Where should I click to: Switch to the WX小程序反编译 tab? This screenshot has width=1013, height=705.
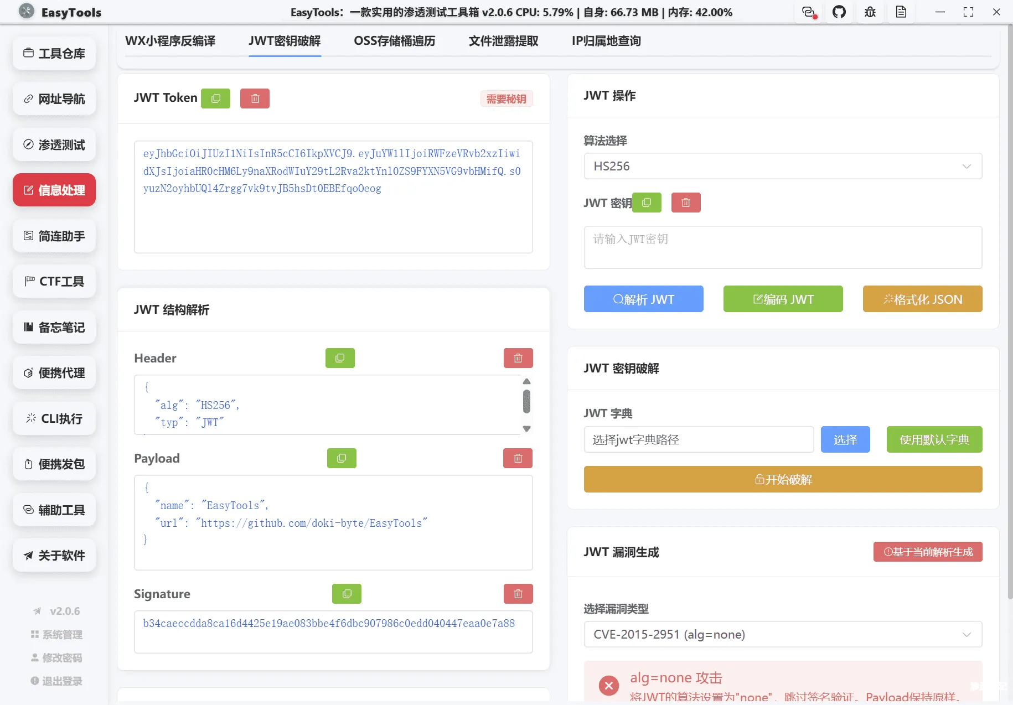(170, 40)
